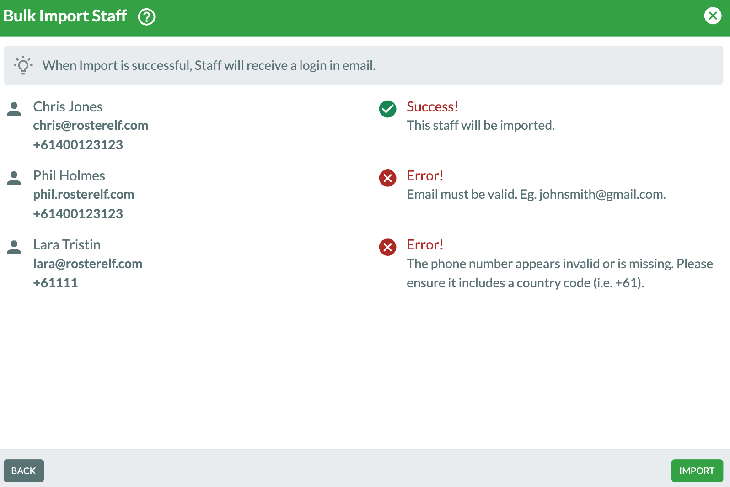730x487 pixels.
Task: Click the red error icon for Lara Tristin
Action: [387, 247]
